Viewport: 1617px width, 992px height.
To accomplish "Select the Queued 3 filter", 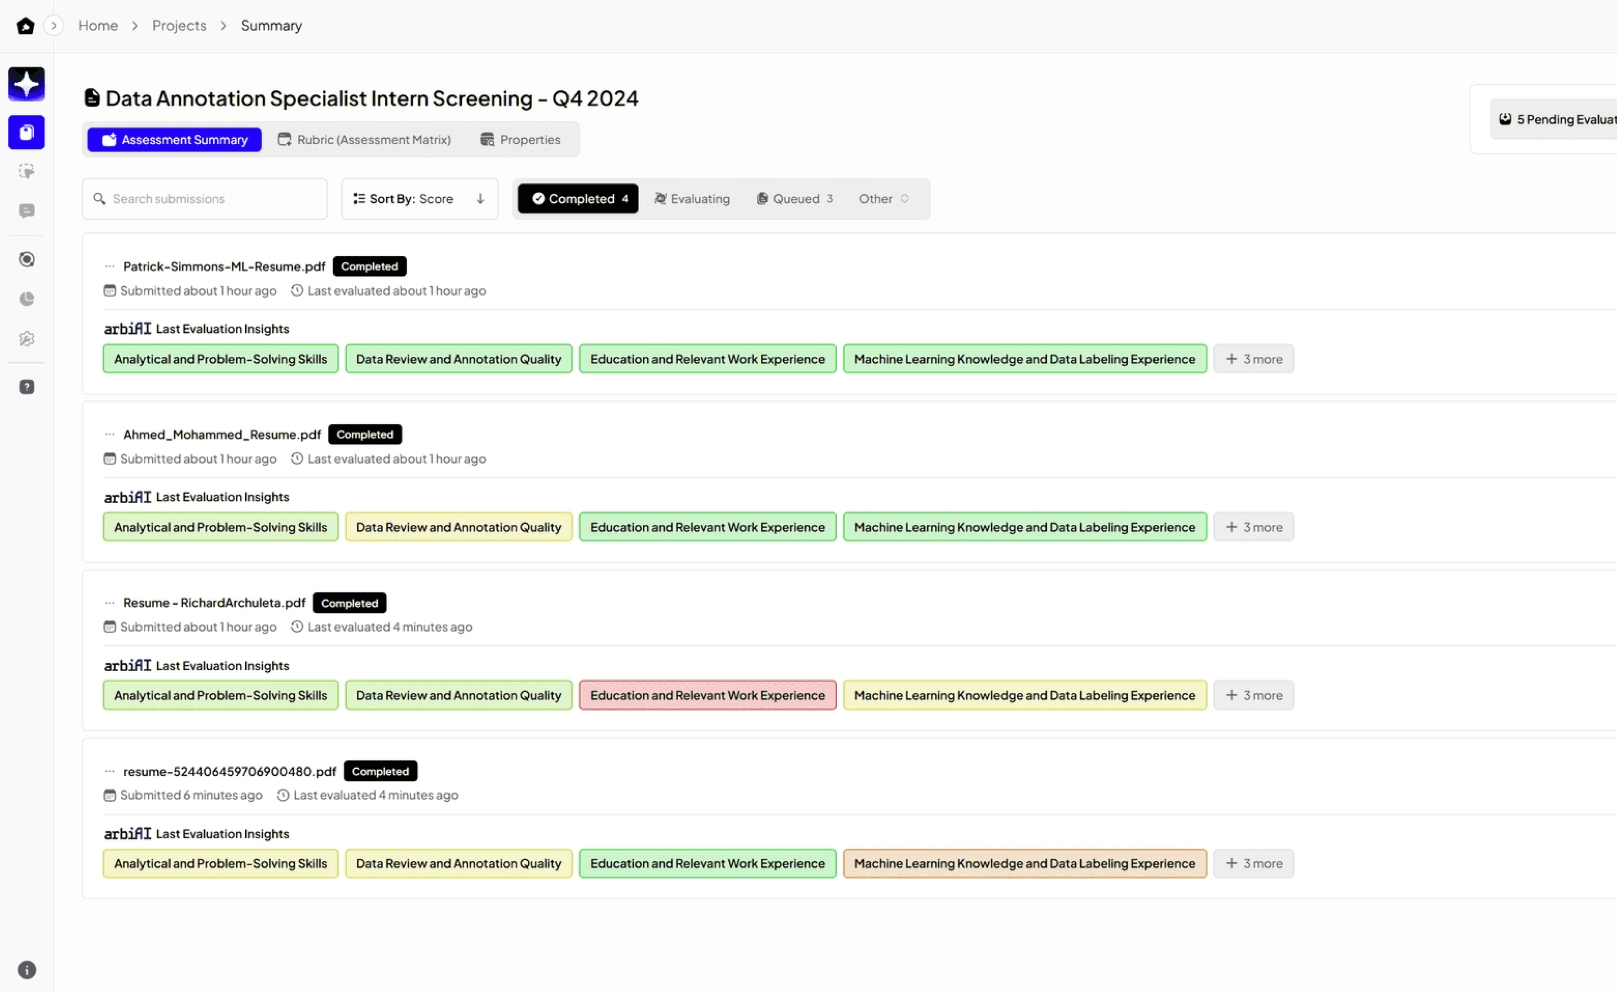I will [x=795, y=199].
